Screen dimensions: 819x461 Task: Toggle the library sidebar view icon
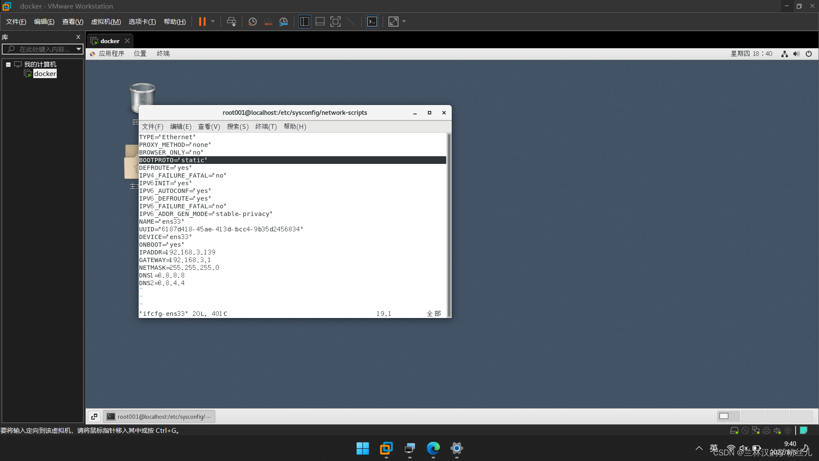[305, 22]
